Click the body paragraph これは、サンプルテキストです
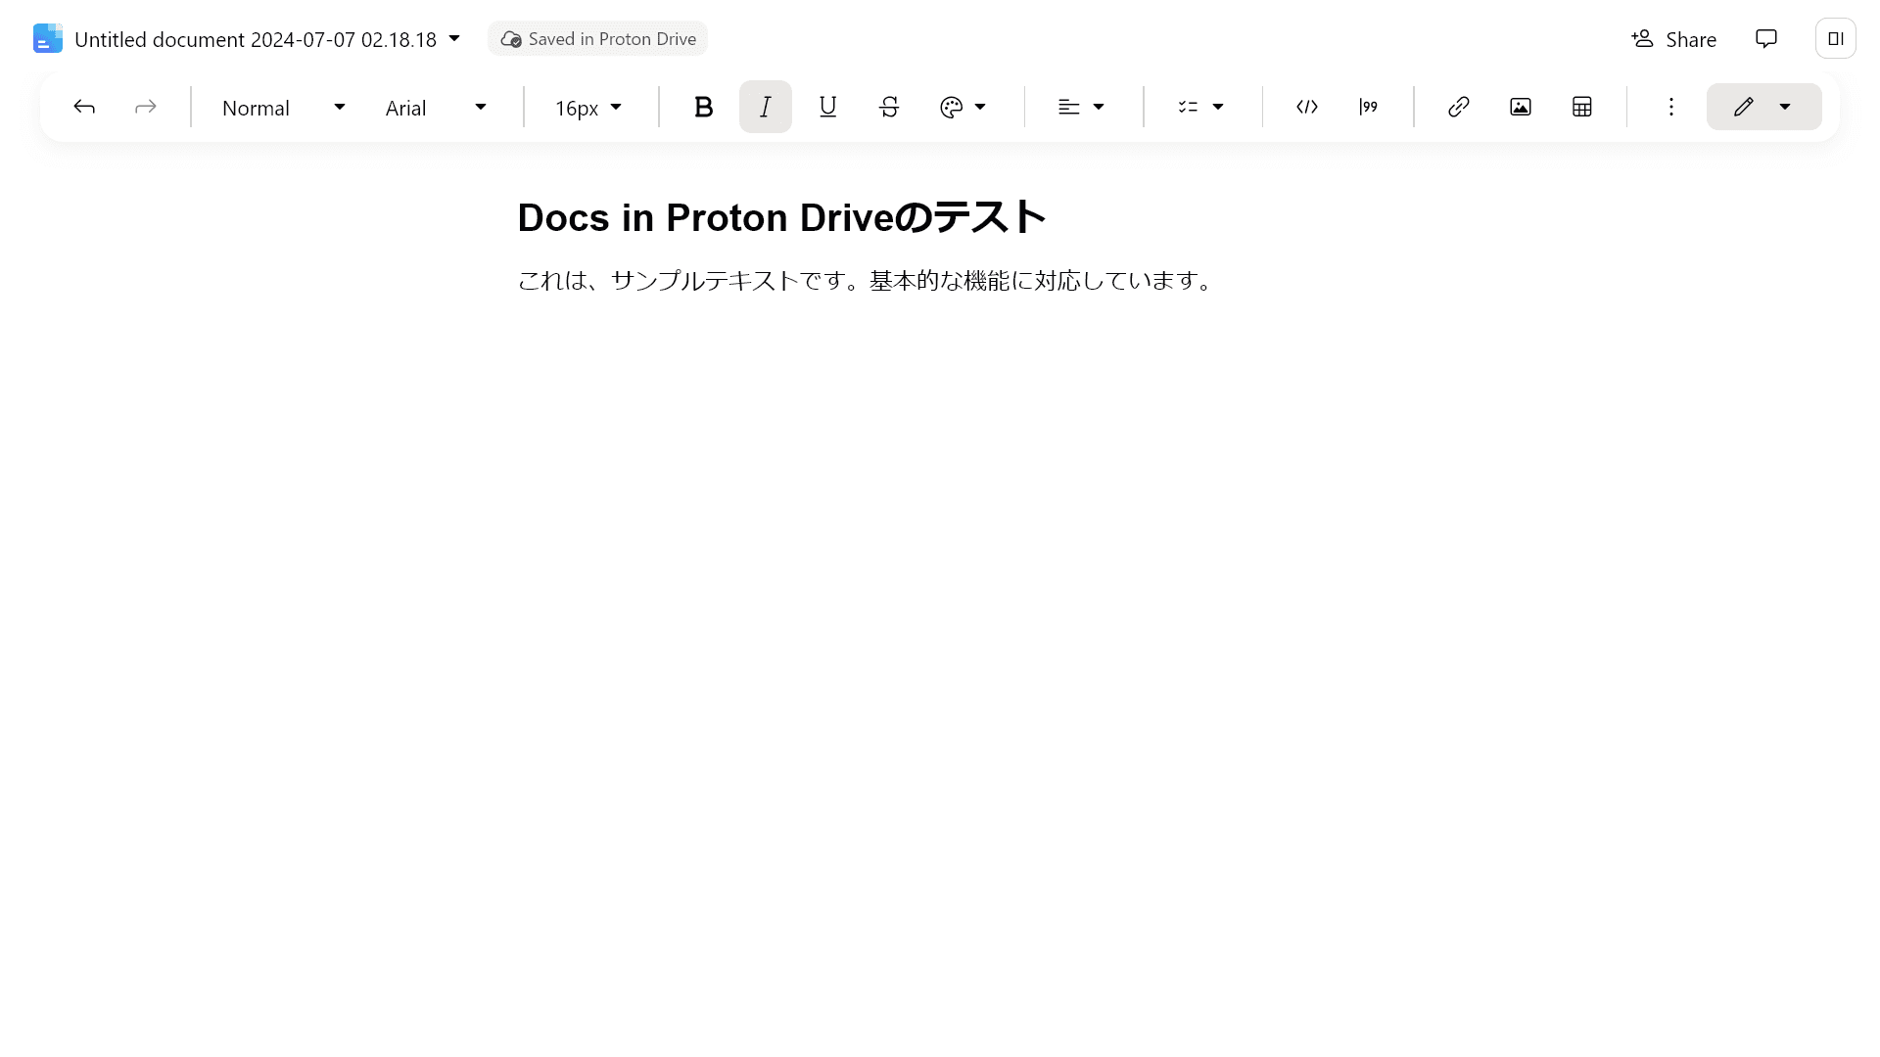The width and height of the screenshot is (1880, 1057). coord(866,281)
